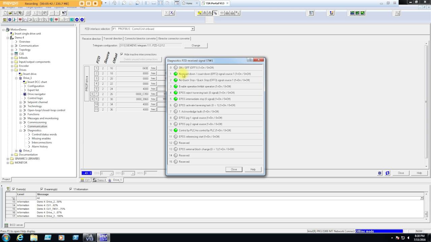Click the X1 toolbar icon

[x=167, y=13]
